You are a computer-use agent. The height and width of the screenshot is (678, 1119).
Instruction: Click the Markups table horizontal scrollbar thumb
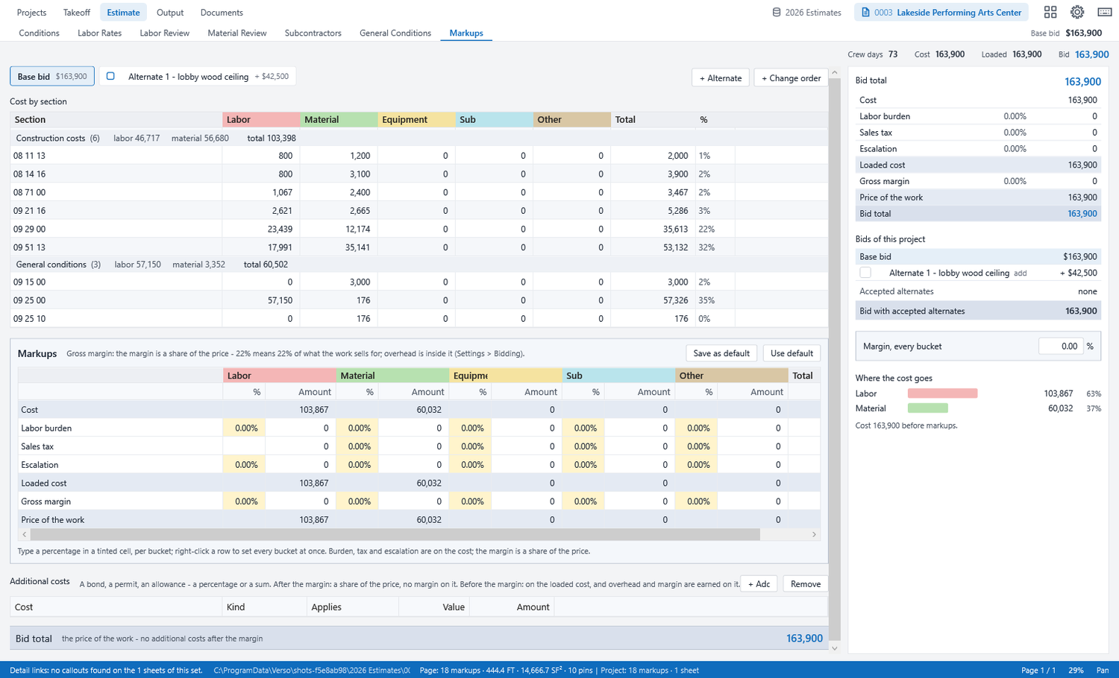pyautogui.click(x=395, y=535)
